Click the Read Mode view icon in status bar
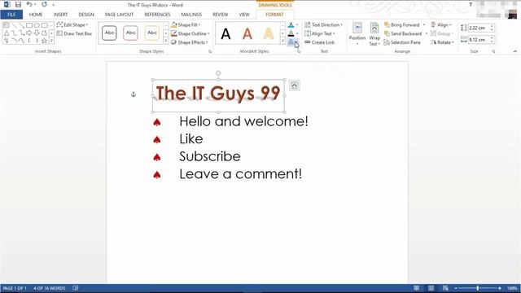Viewport: 521px width, 293px height. [416, 288]
